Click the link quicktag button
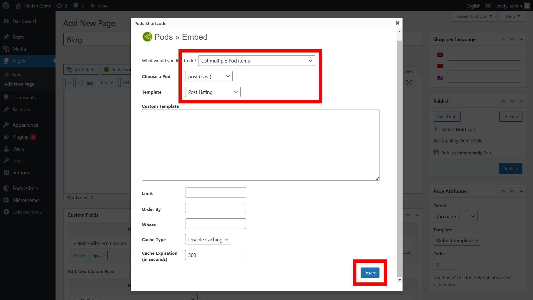 pyautogui.click(x=90, y=82)
